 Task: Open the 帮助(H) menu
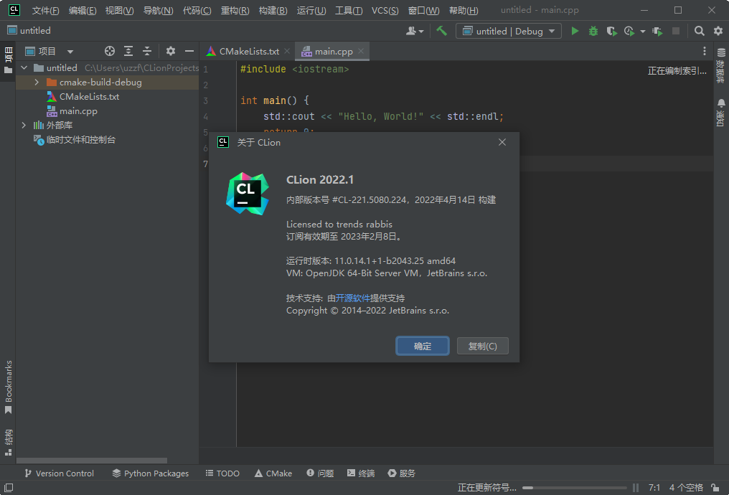pyautogui.click(x=464, y=10)
